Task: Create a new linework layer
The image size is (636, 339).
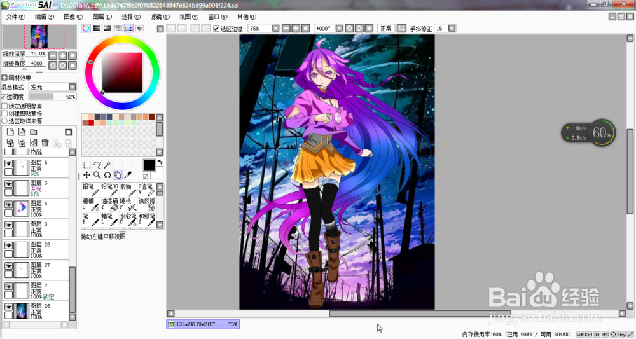Action: point(22,132)
